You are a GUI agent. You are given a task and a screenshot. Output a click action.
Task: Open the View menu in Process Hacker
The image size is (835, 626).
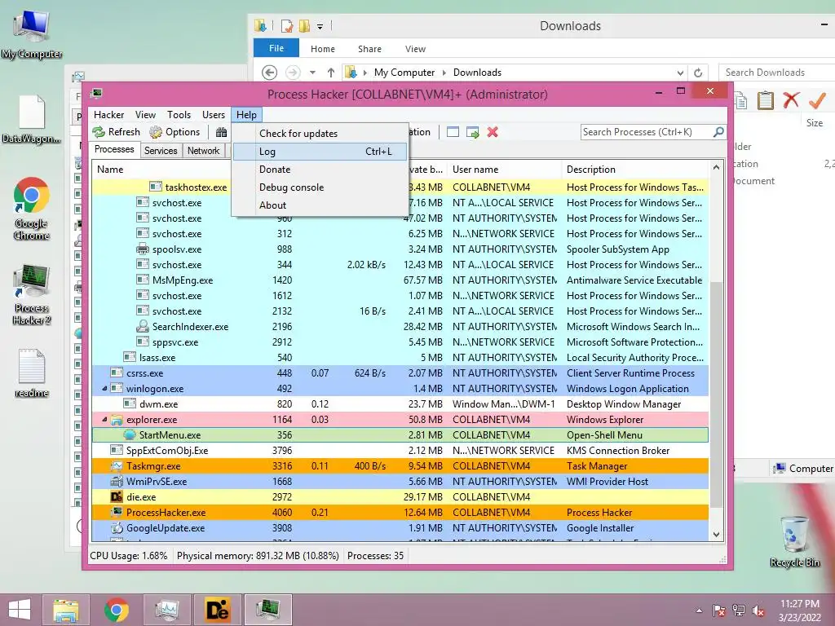tap(145, 115)
